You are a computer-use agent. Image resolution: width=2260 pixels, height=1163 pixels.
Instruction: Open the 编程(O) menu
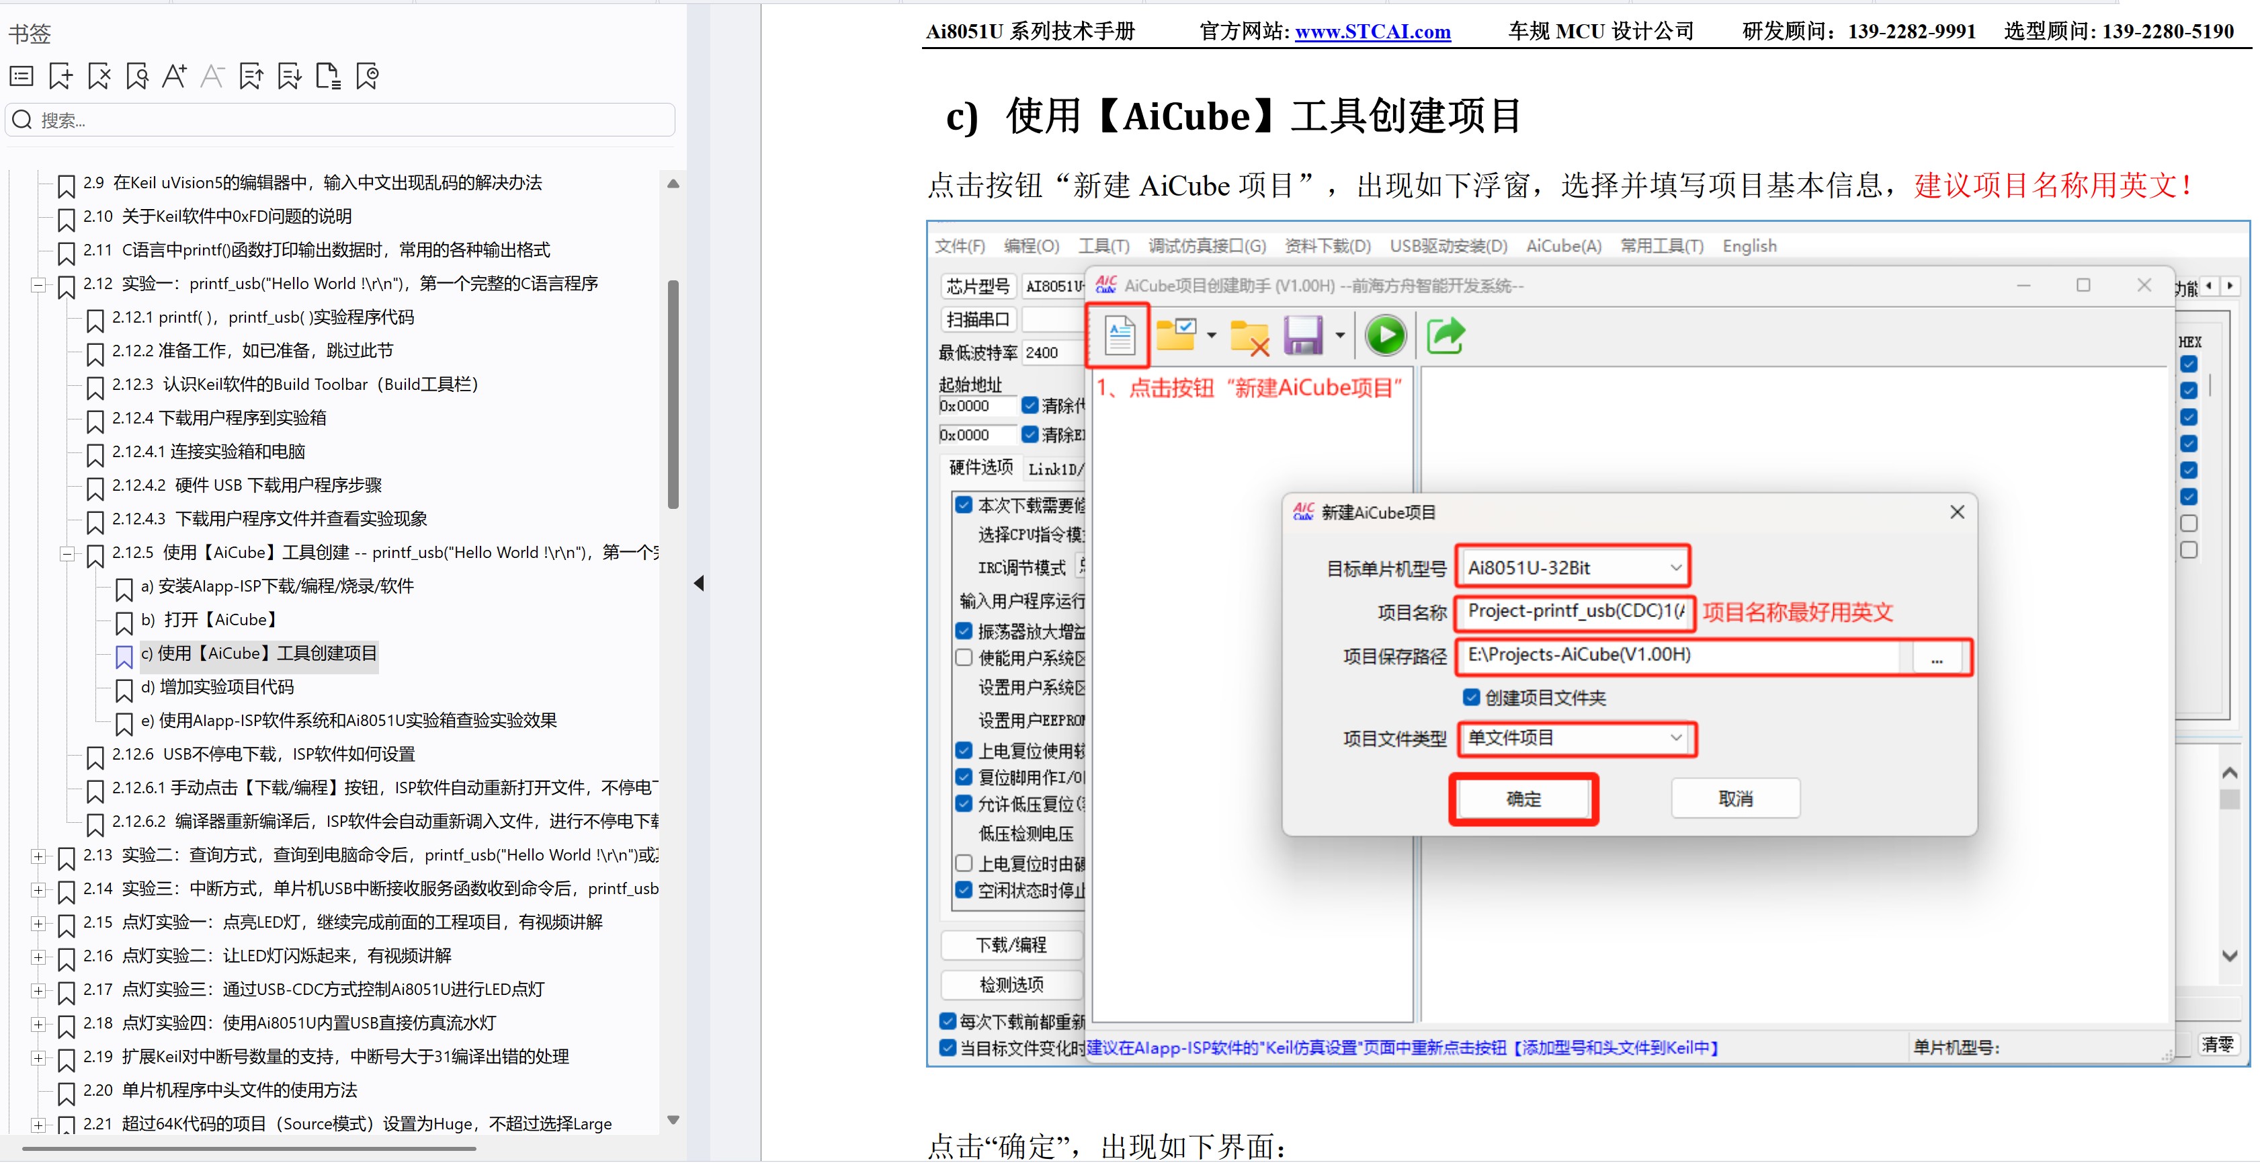pyautogui.click(x=1032, y=246)
